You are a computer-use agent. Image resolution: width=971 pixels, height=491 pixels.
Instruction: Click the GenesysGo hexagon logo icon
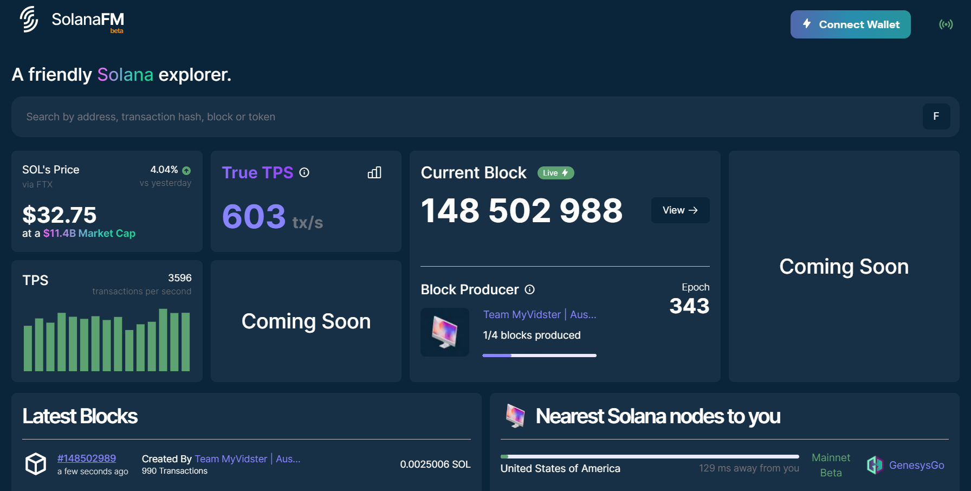click(x=875, y=465)
